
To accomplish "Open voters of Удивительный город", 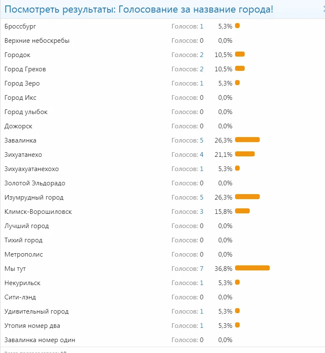I will point(201,311).
